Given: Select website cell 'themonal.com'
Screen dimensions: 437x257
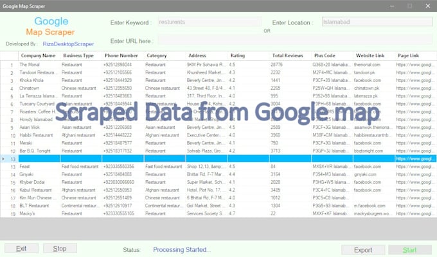Looking at the screenshot, I should (x=374, y=65).
